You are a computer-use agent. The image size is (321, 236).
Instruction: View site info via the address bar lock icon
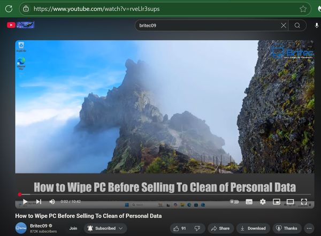pyautogui.click(x=26, y=9)
